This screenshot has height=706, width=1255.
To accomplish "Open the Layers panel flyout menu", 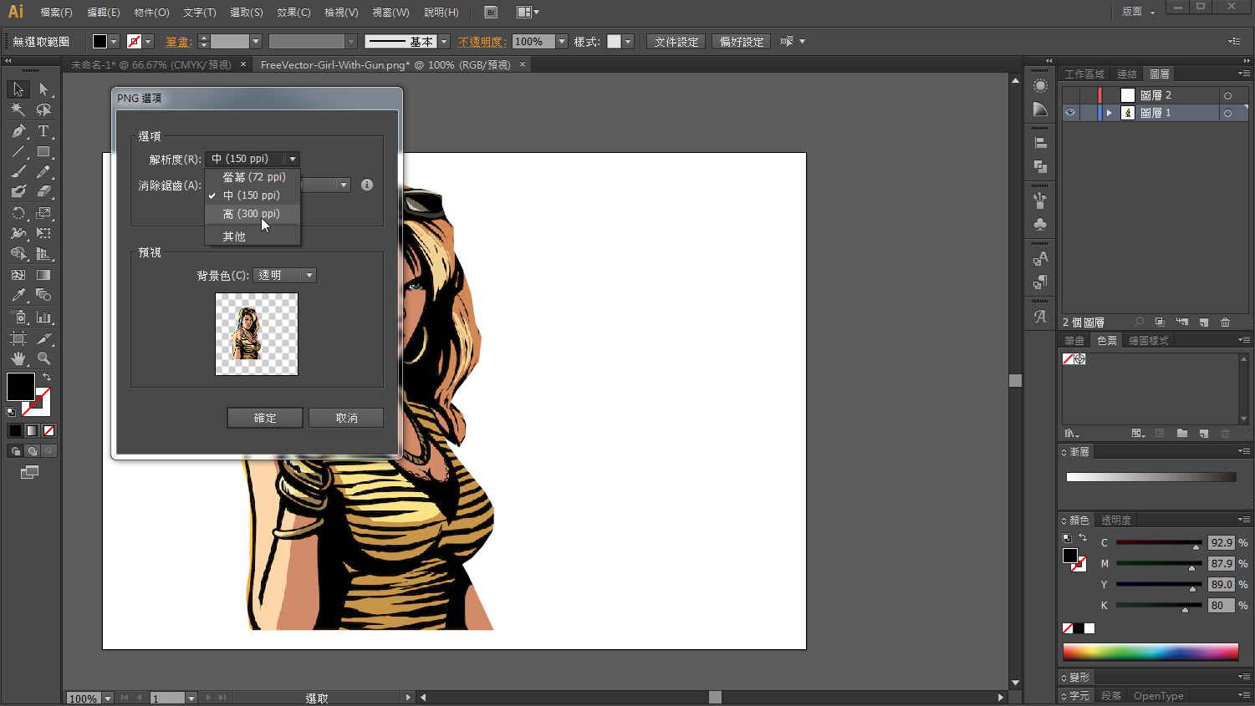I will [x=1243, y=74].
